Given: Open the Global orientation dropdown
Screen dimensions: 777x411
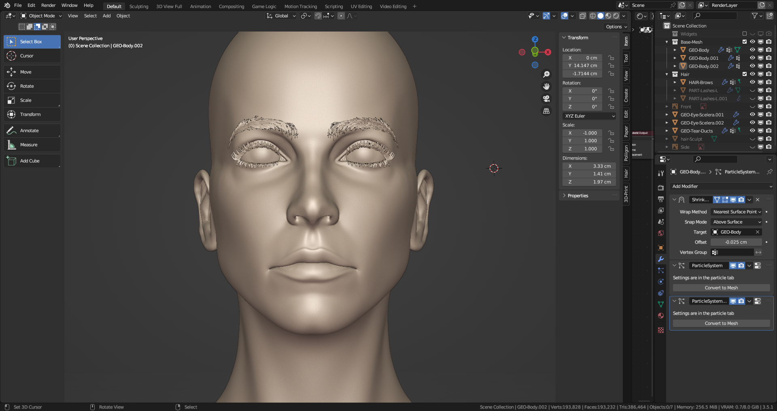Looking at the screenshot, I should (x=281, y=16).
